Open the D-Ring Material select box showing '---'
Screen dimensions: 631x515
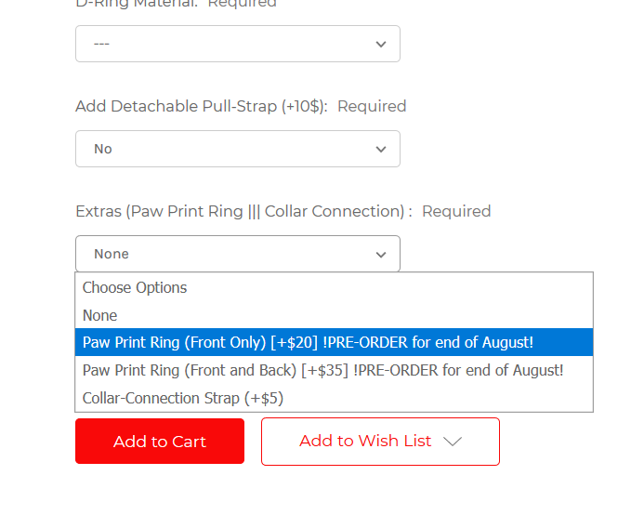[237, 44]
